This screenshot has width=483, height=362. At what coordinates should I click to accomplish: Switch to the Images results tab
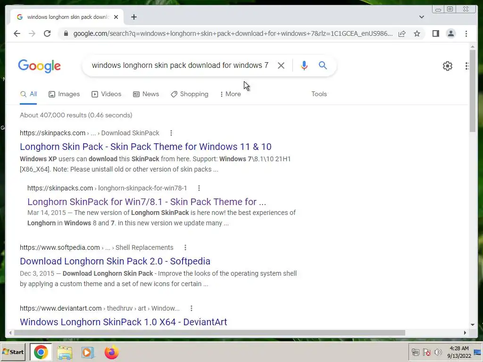(x=64, y=94)
